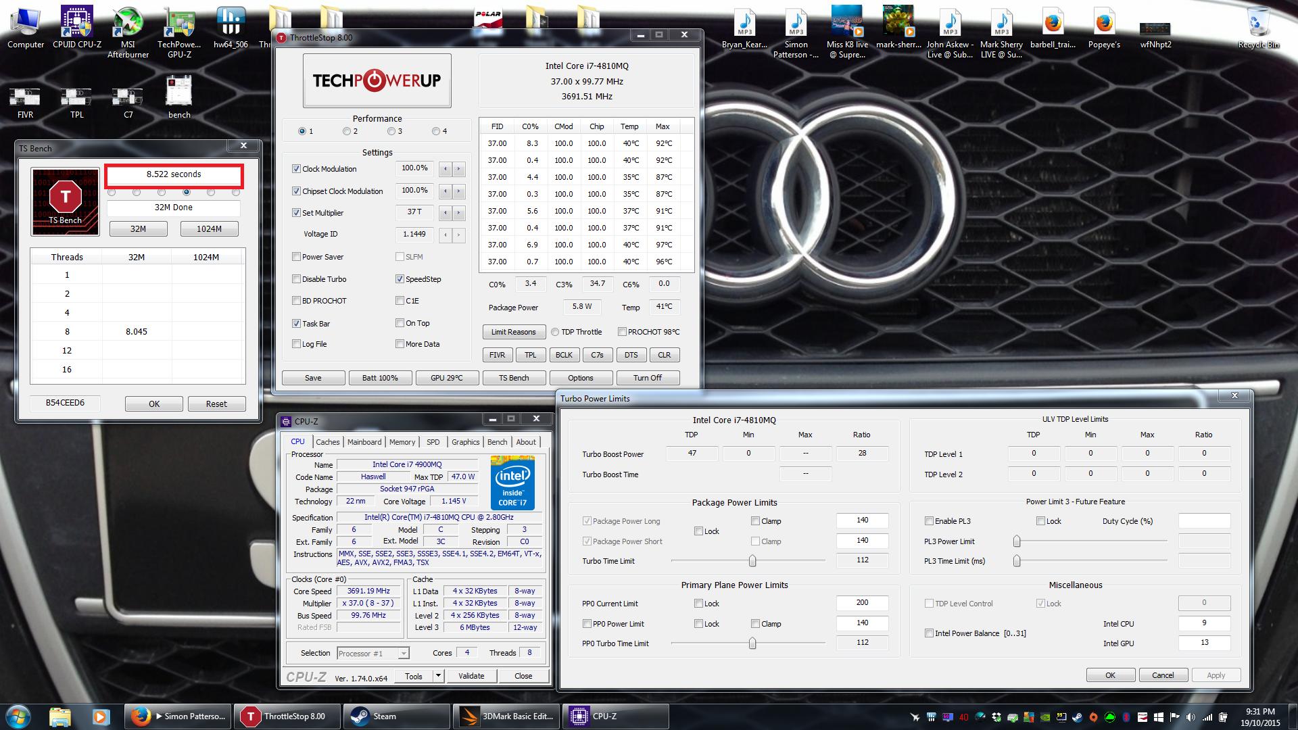
Task: Select Performance profile 2 radio button
Action: (347, 131)
